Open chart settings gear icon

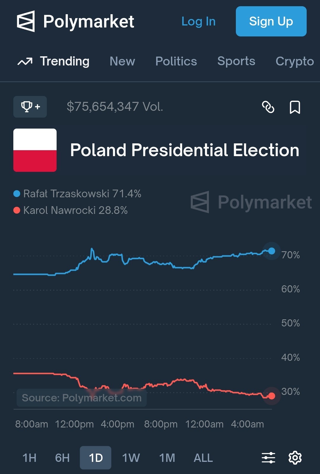click(x=295, y=458)
